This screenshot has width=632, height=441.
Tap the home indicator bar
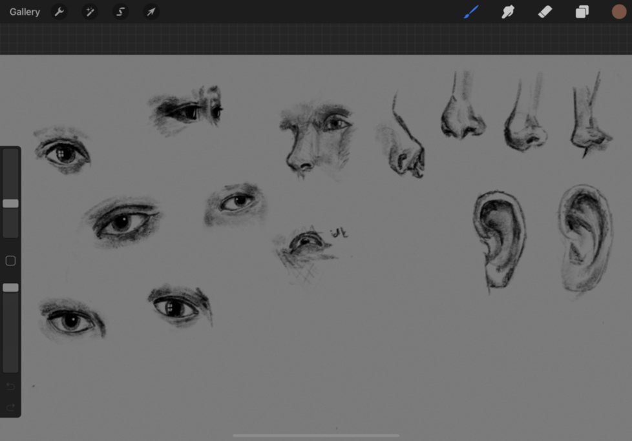click(316, 436)
